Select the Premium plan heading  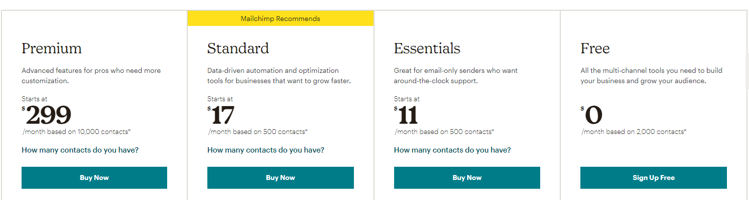[51, 48]
